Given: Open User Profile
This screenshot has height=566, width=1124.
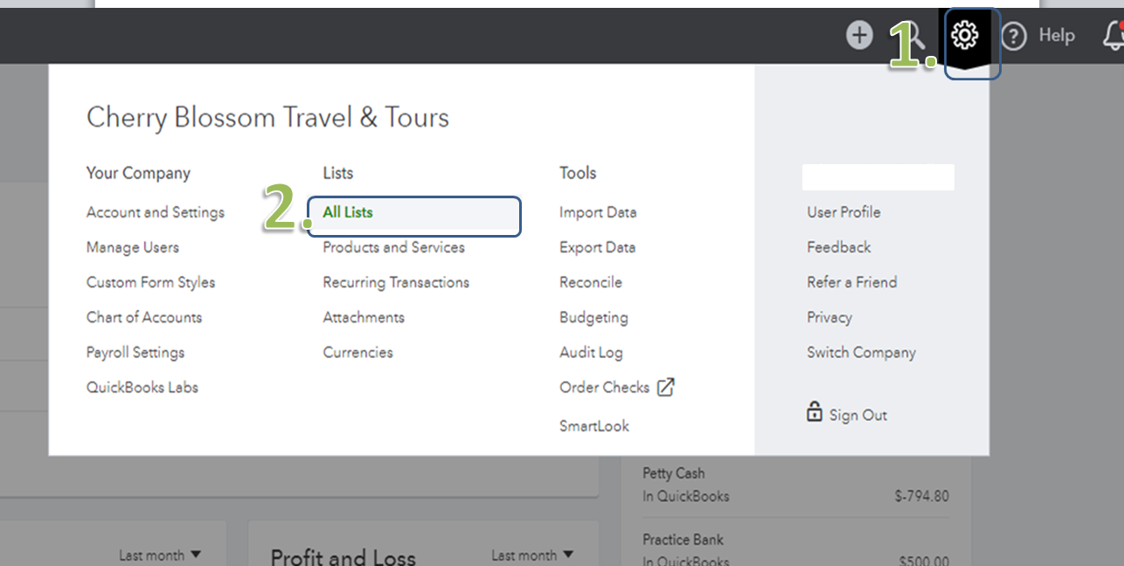Looking at the screenshot, I should 844,212.
